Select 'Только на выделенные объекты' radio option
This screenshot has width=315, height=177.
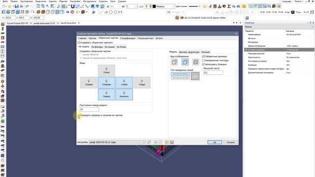point(81,58)
